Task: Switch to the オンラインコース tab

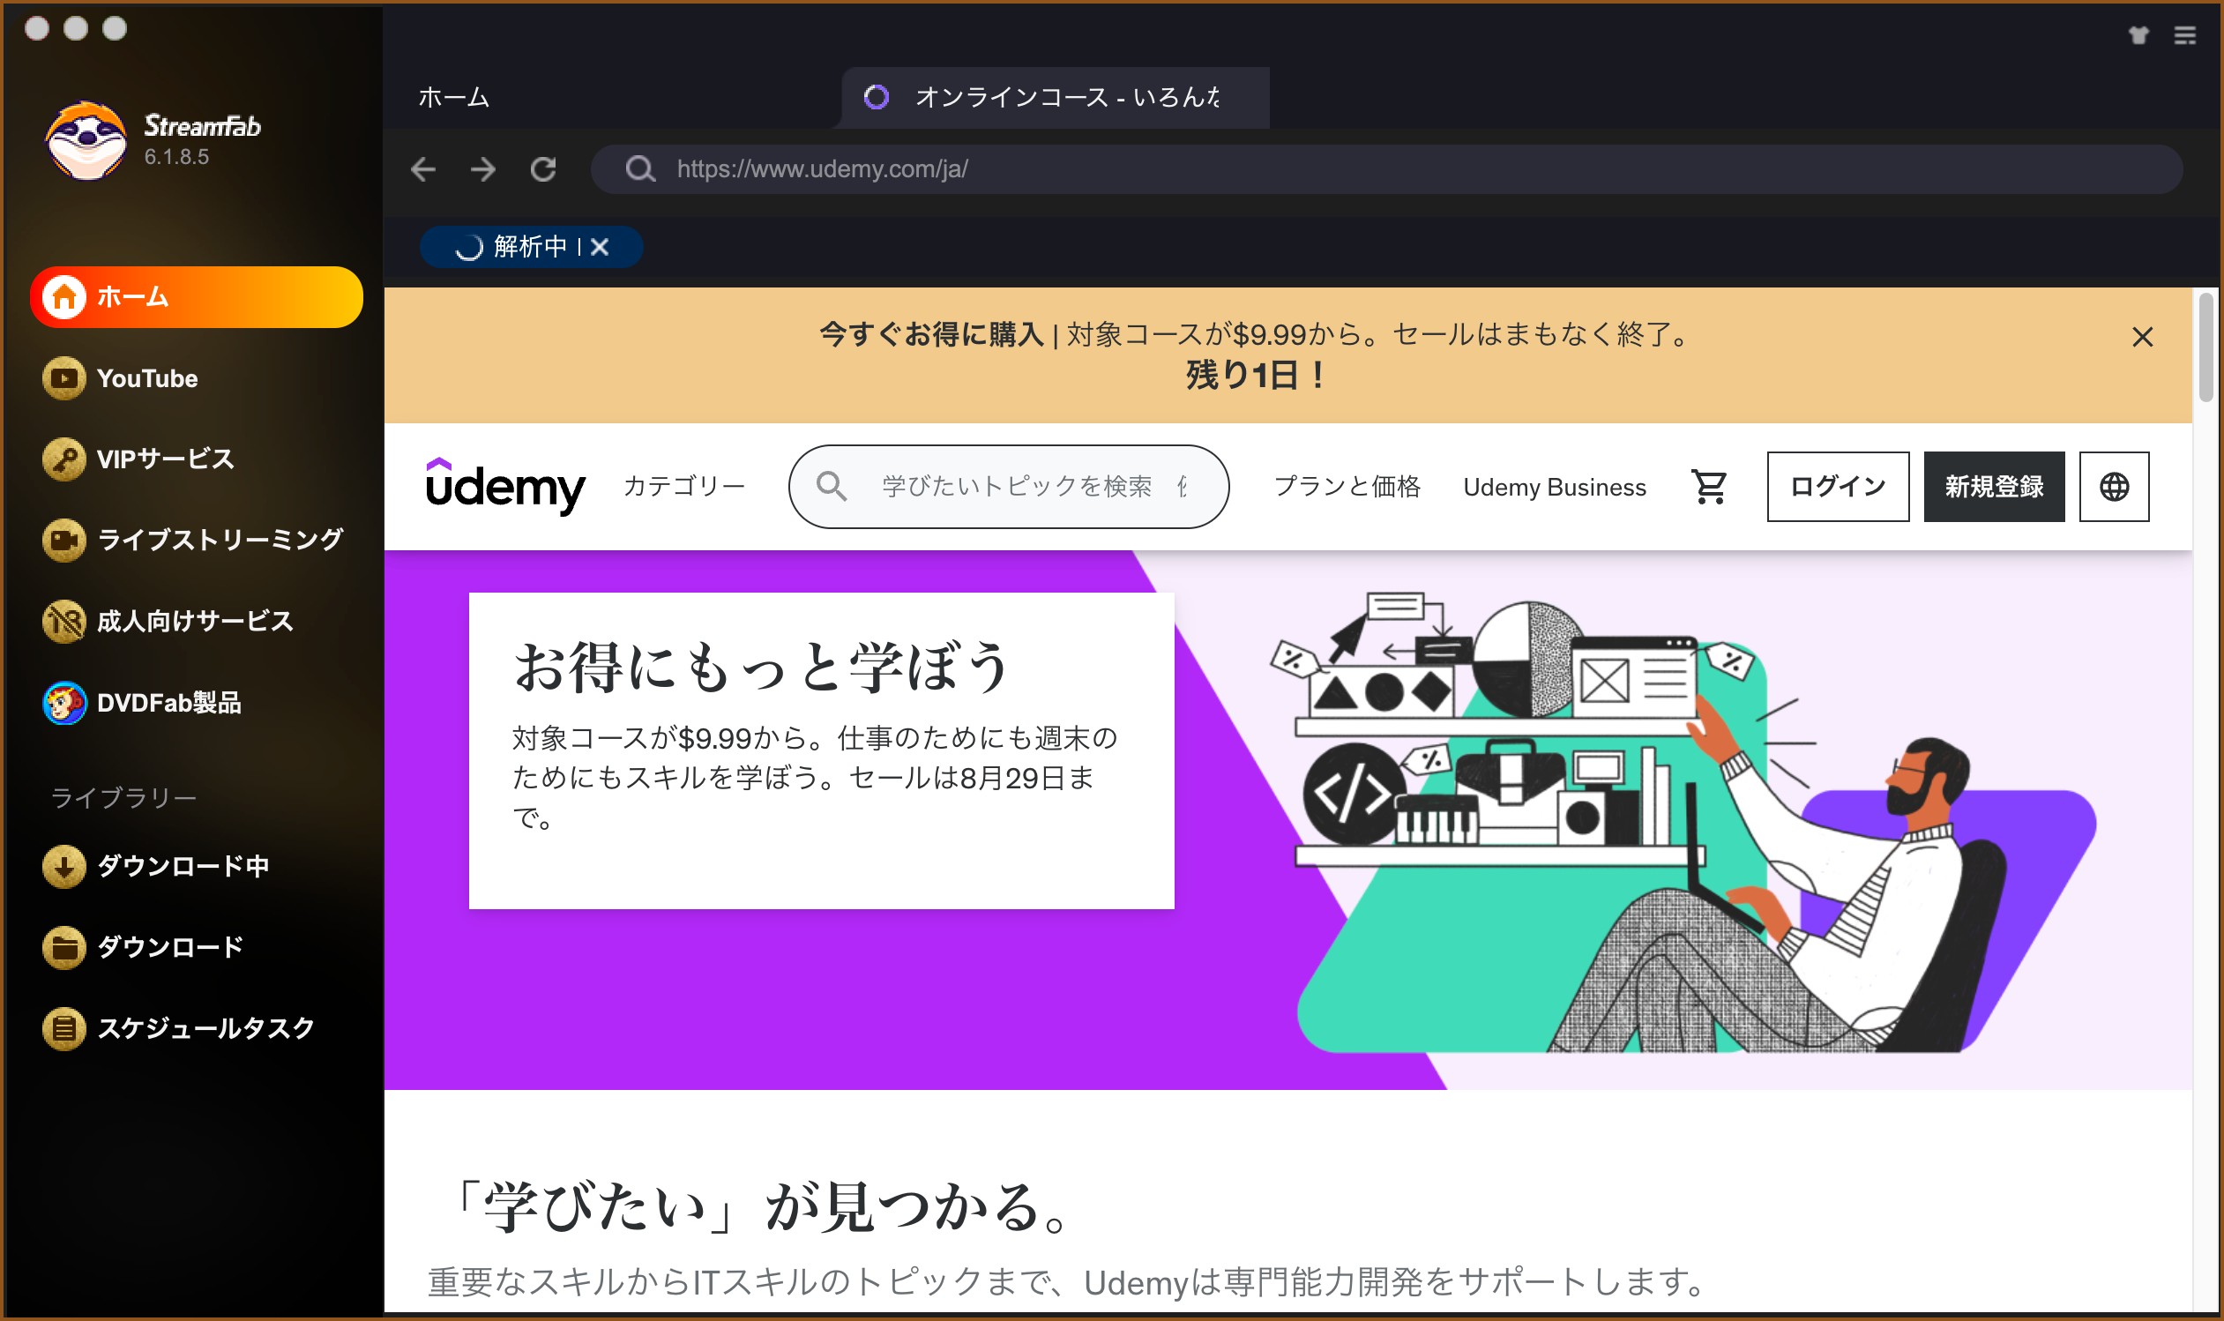Action: click(1056, 97)
